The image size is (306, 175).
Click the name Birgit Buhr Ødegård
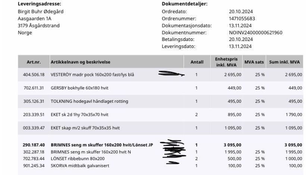(x=41, y=11)
